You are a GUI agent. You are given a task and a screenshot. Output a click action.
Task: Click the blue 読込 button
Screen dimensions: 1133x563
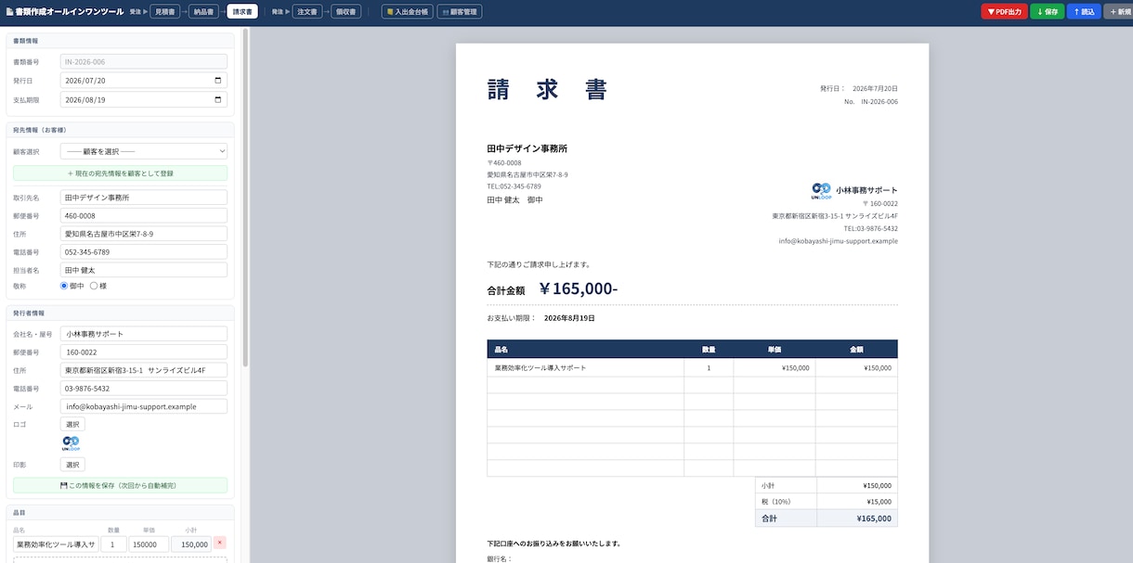[x=1084, y=12]
